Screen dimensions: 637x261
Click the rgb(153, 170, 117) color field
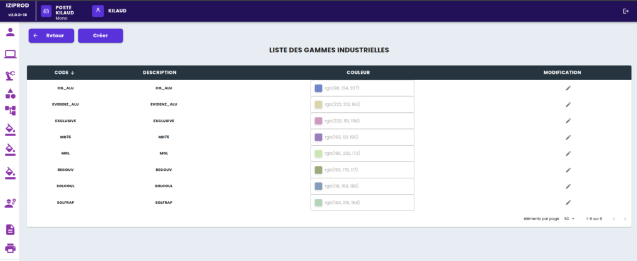pos(363,170)
